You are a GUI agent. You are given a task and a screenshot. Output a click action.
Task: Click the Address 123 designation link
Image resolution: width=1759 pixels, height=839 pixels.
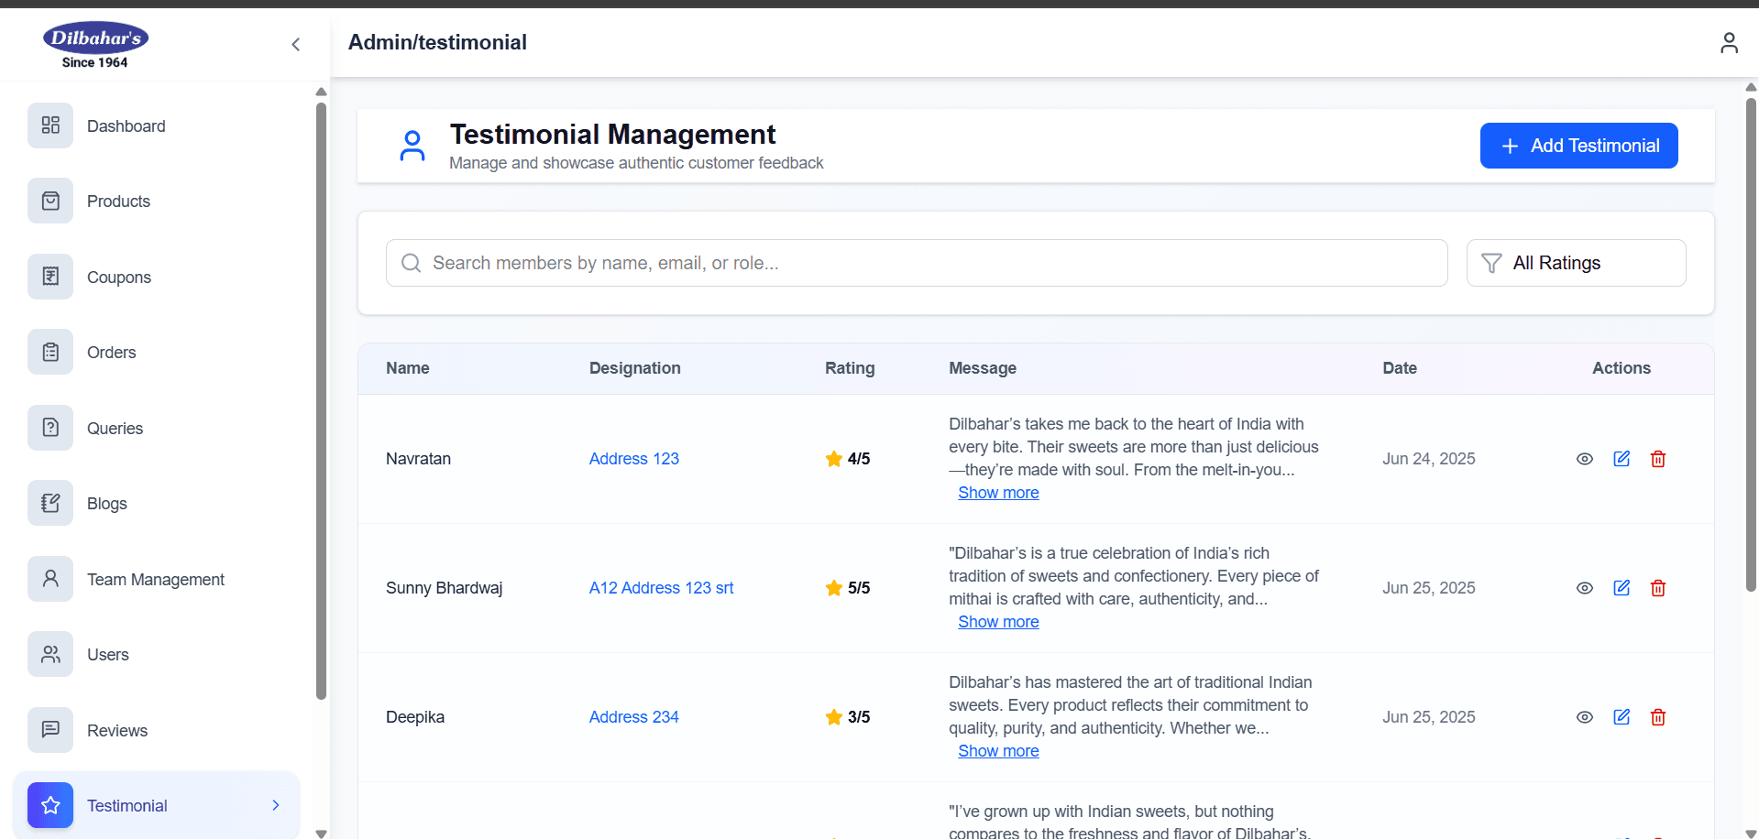634,459
